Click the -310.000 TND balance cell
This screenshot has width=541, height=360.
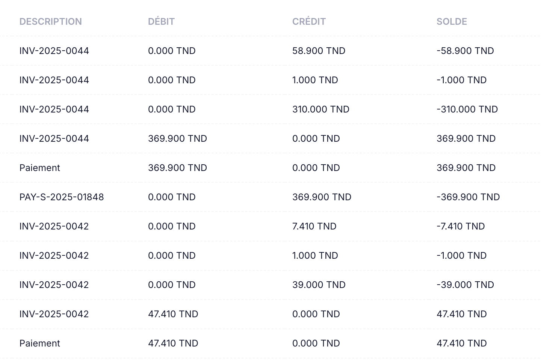coord(467,109)
